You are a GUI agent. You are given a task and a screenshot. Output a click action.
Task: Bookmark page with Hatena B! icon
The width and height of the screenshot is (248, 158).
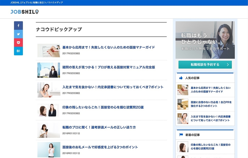click(x=18, y=51)
